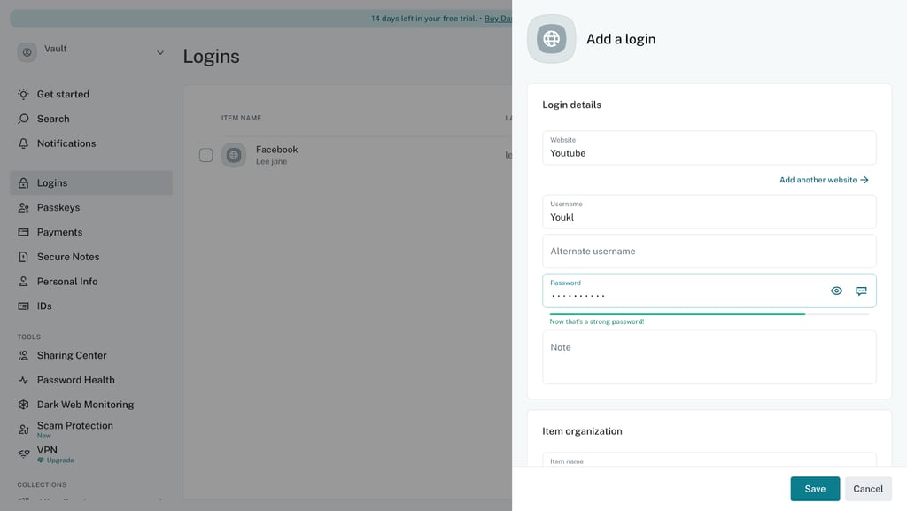Open the Facebook login item
The height and width of the screenshot is (511, 907).
pyautogui.click(x=276, y=149)
